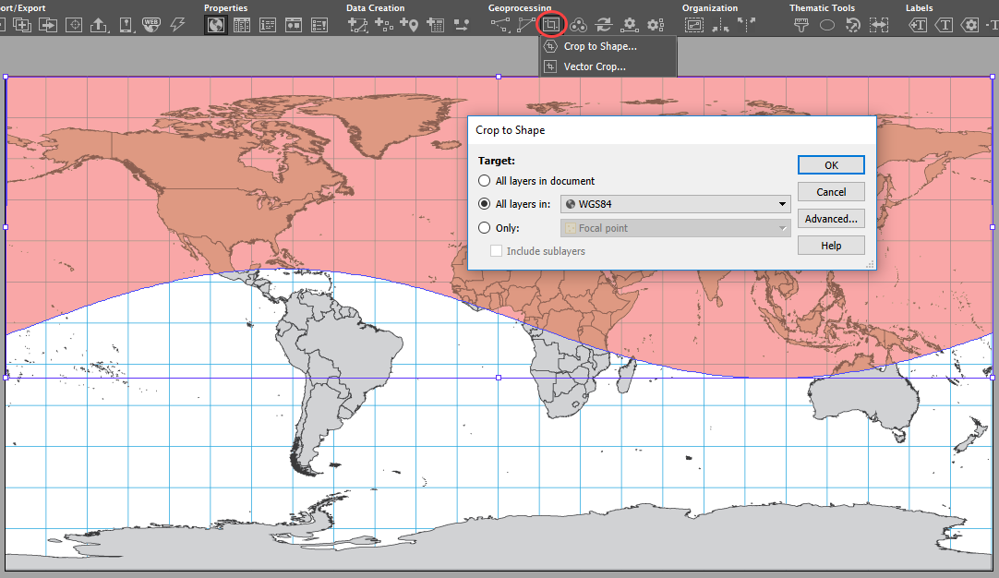The height and width of the screenshot is (578, 999).
Task: Click the mobile device map pin icon
Action: 126,25
